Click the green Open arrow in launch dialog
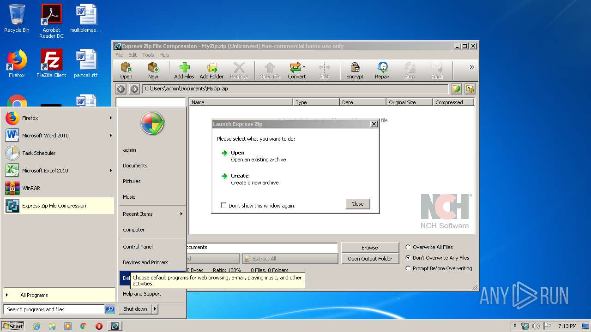The width and height of the screenshot is (591, 332). coord(224,153)
